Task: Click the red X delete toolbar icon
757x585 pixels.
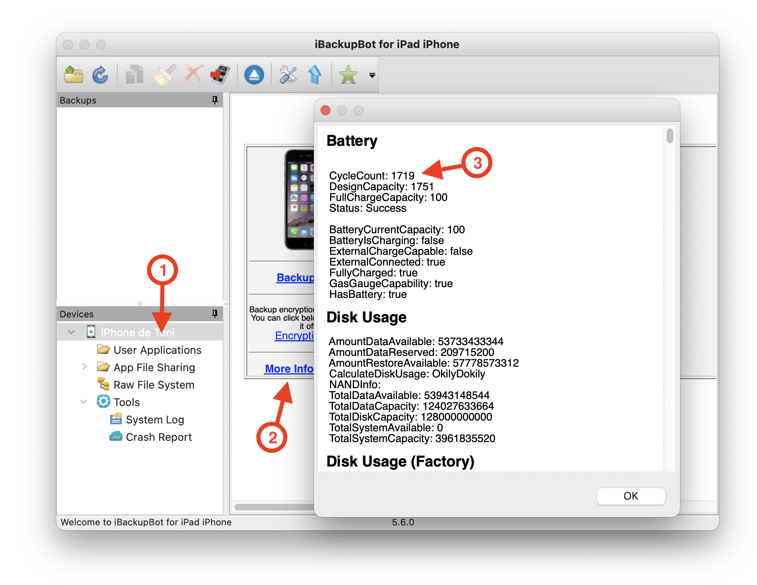Action: point(193,75)
